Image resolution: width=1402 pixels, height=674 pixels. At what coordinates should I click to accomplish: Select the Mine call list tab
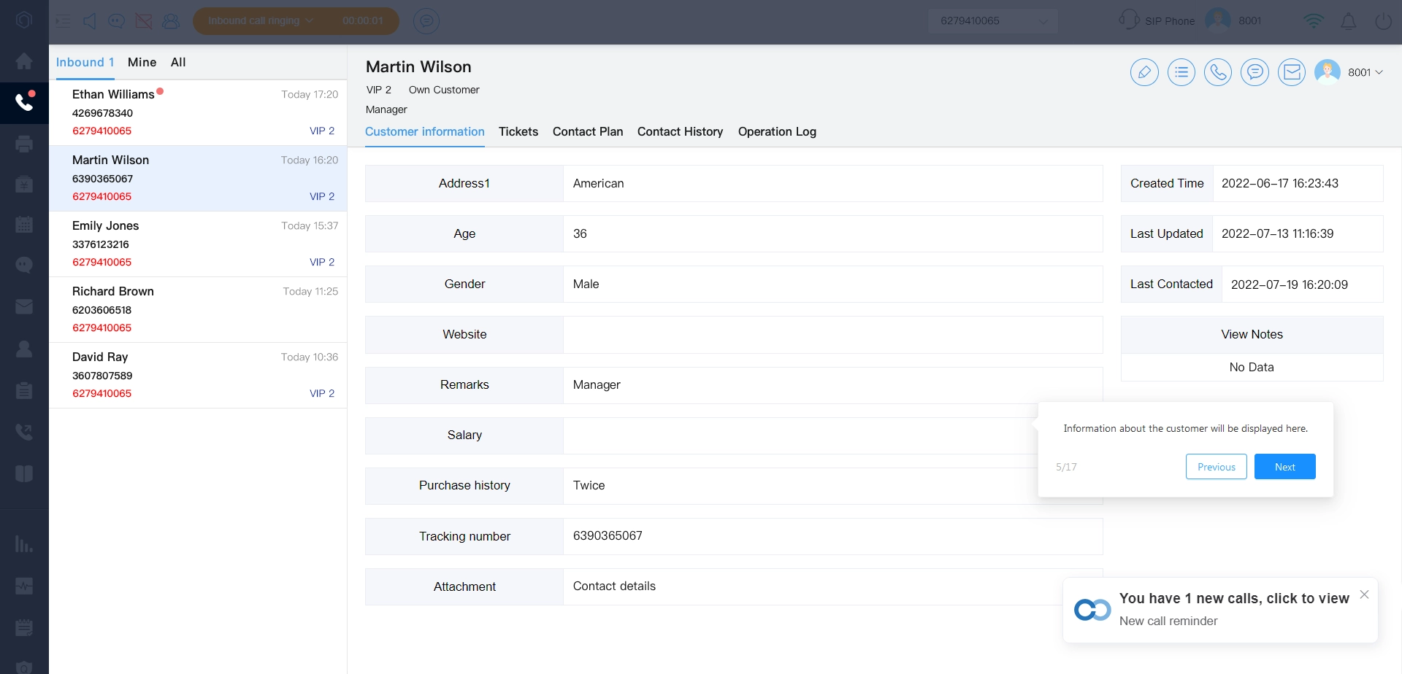click(x=142, y=63)
